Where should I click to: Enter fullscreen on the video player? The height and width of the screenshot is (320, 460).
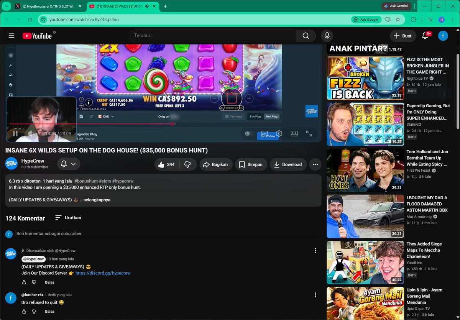[309, 133]
